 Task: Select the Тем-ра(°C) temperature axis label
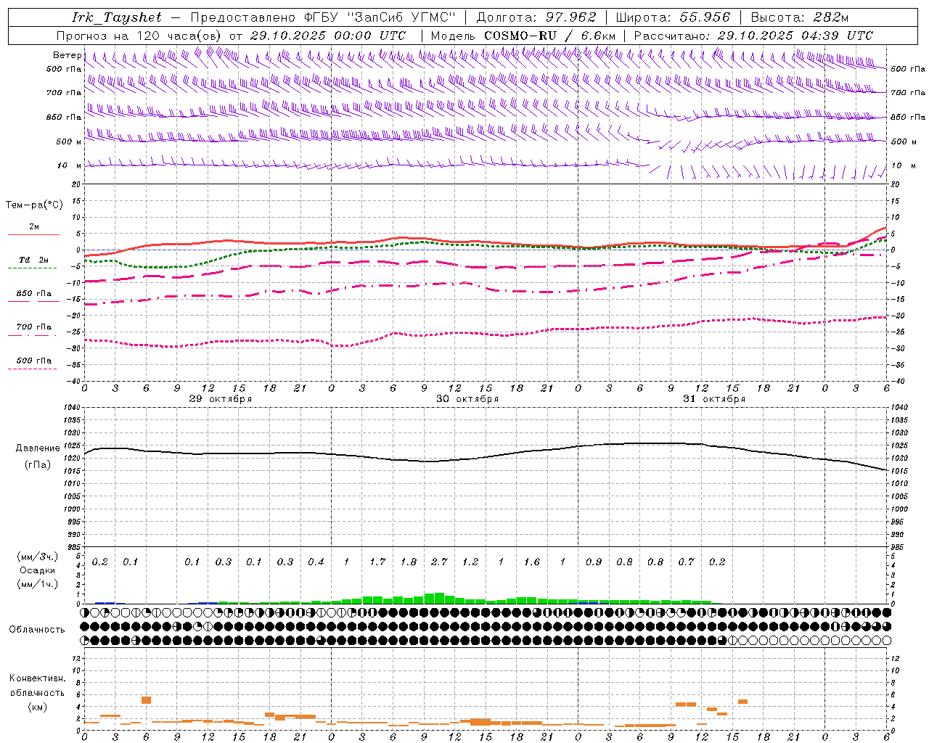click(34, 205)
